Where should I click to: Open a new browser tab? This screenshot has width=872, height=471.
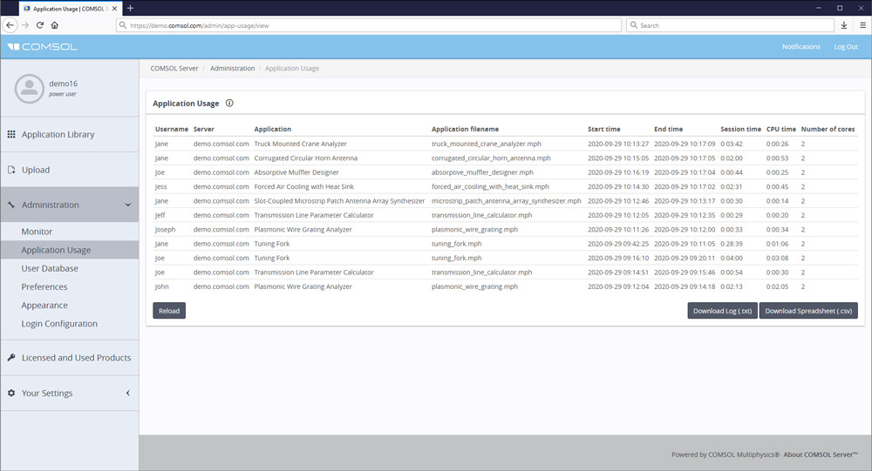coord(130,8)
